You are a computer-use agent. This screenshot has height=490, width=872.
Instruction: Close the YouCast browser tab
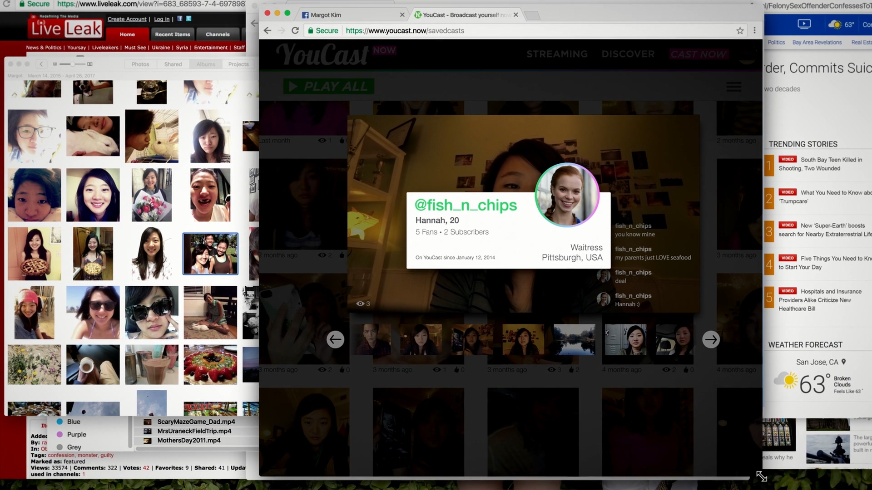coord(515,15)
